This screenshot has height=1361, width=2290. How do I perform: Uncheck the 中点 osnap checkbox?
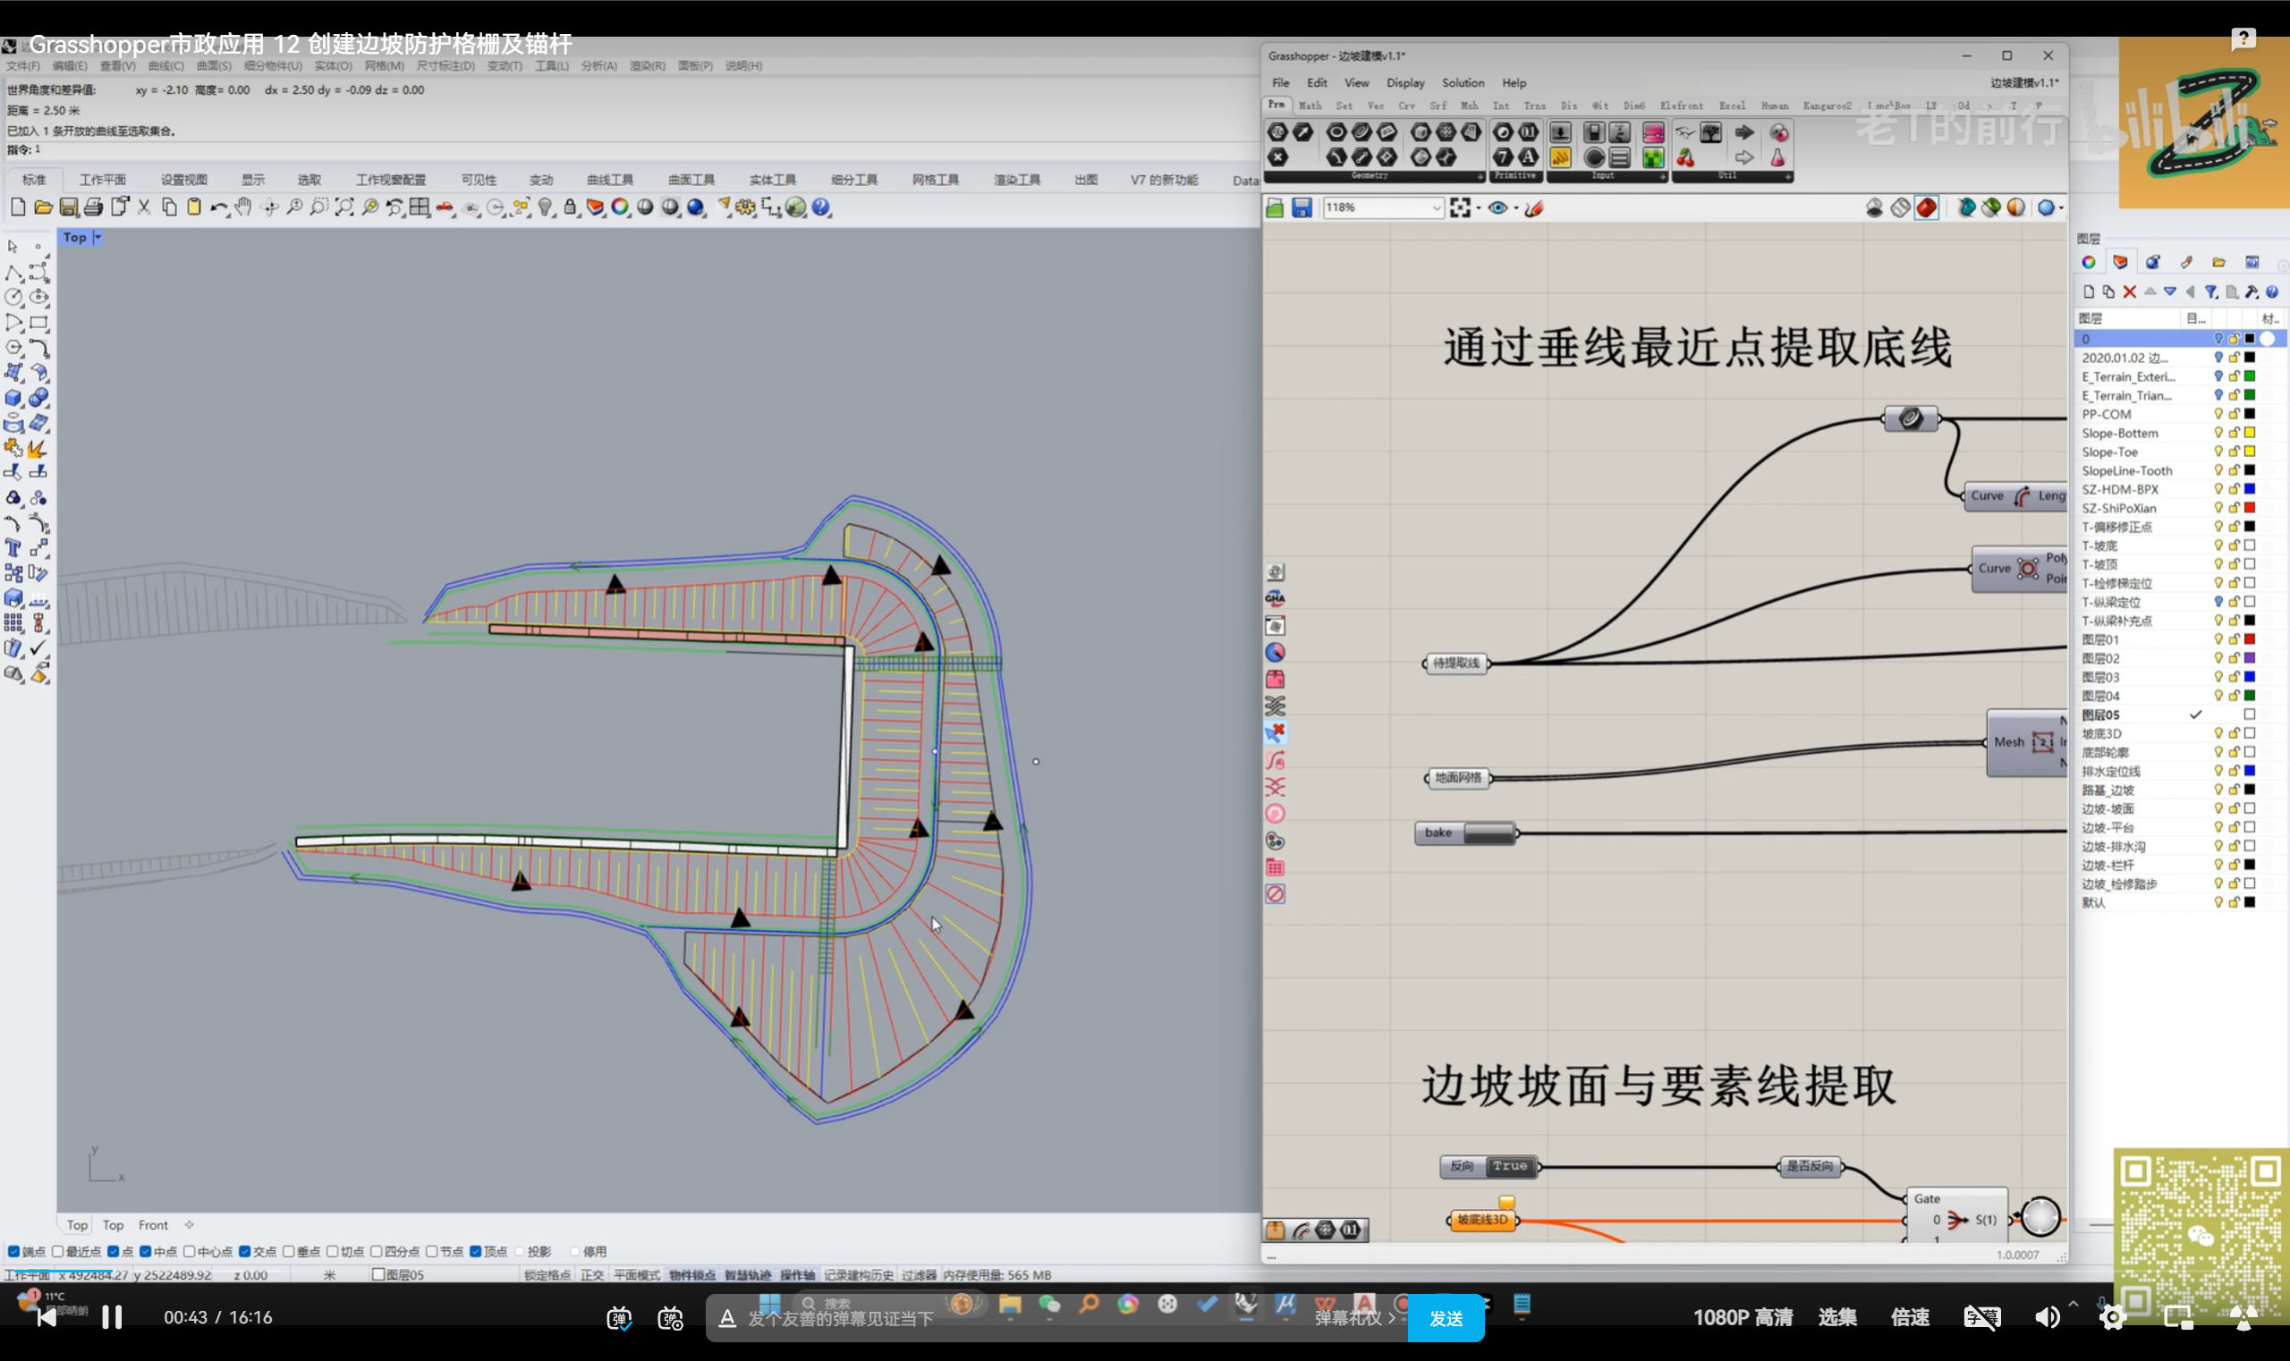tap(146, 1251)
